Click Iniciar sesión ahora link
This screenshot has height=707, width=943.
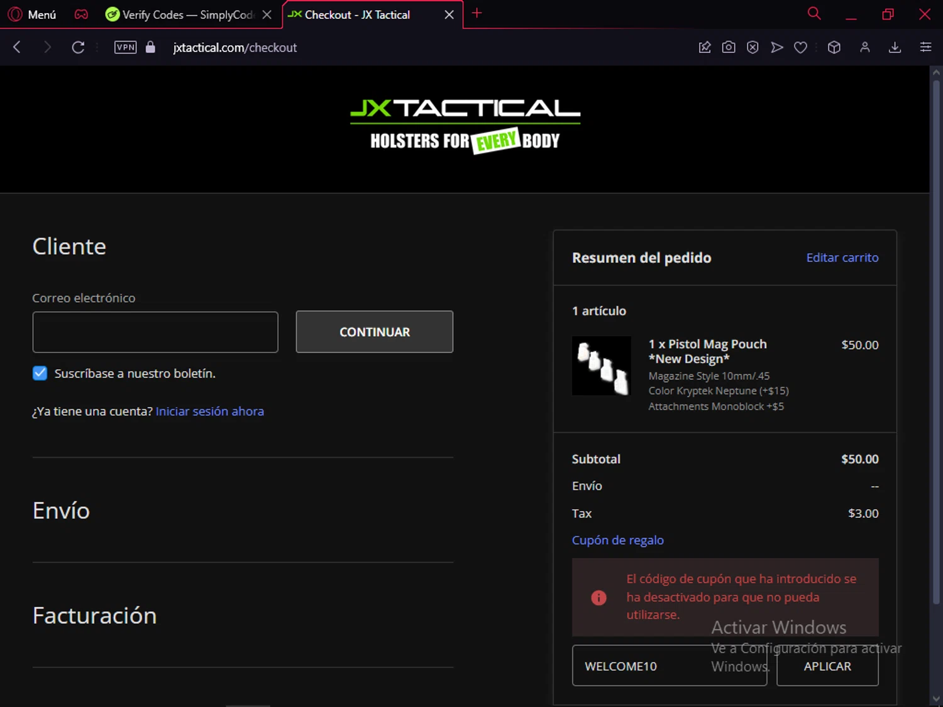tap(210, 411)
